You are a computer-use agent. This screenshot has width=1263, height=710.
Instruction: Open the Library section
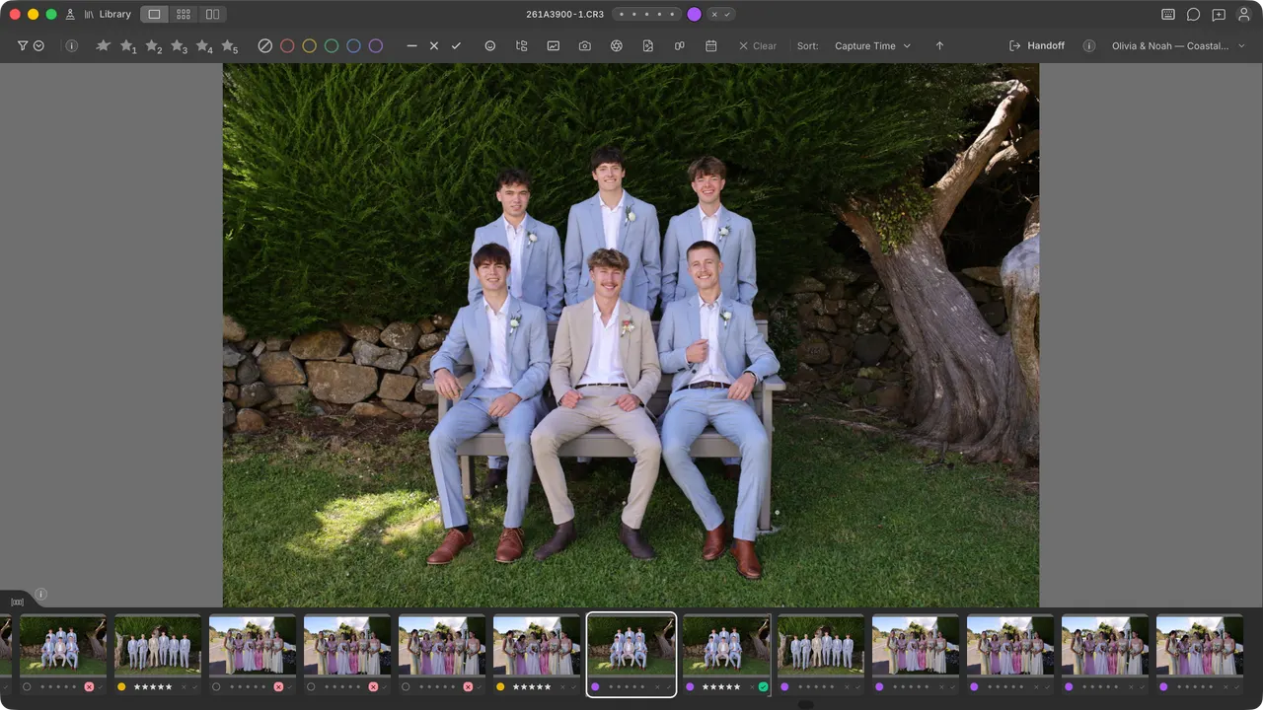[108, 15]
